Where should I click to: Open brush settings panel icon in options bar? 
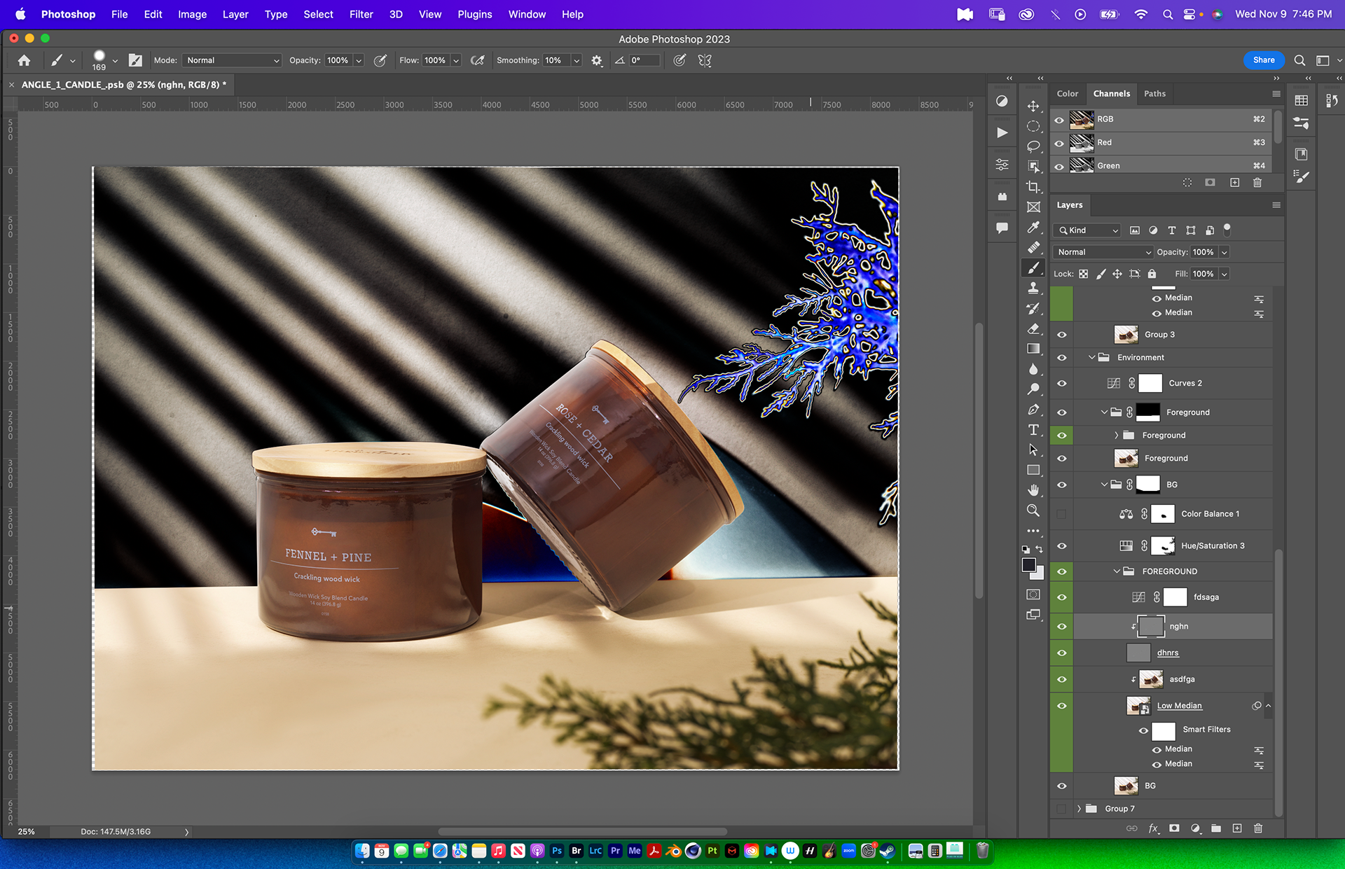135,60
